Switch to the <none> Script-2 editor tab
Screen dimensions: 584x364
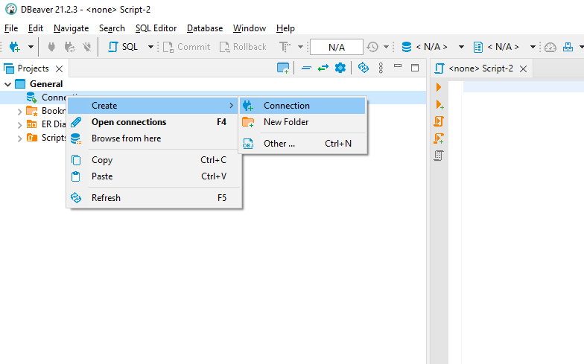[481, 68]
